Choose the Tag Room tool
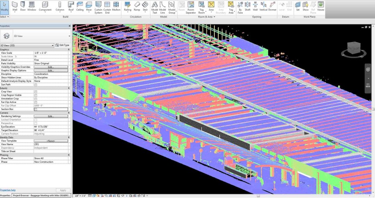Image resolution: width=375 pixels, height=198 pixels. (x=202, y=8)
